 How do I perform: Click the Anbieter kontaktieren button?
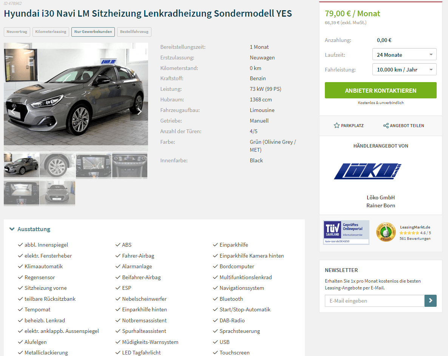tap(380, 90)
